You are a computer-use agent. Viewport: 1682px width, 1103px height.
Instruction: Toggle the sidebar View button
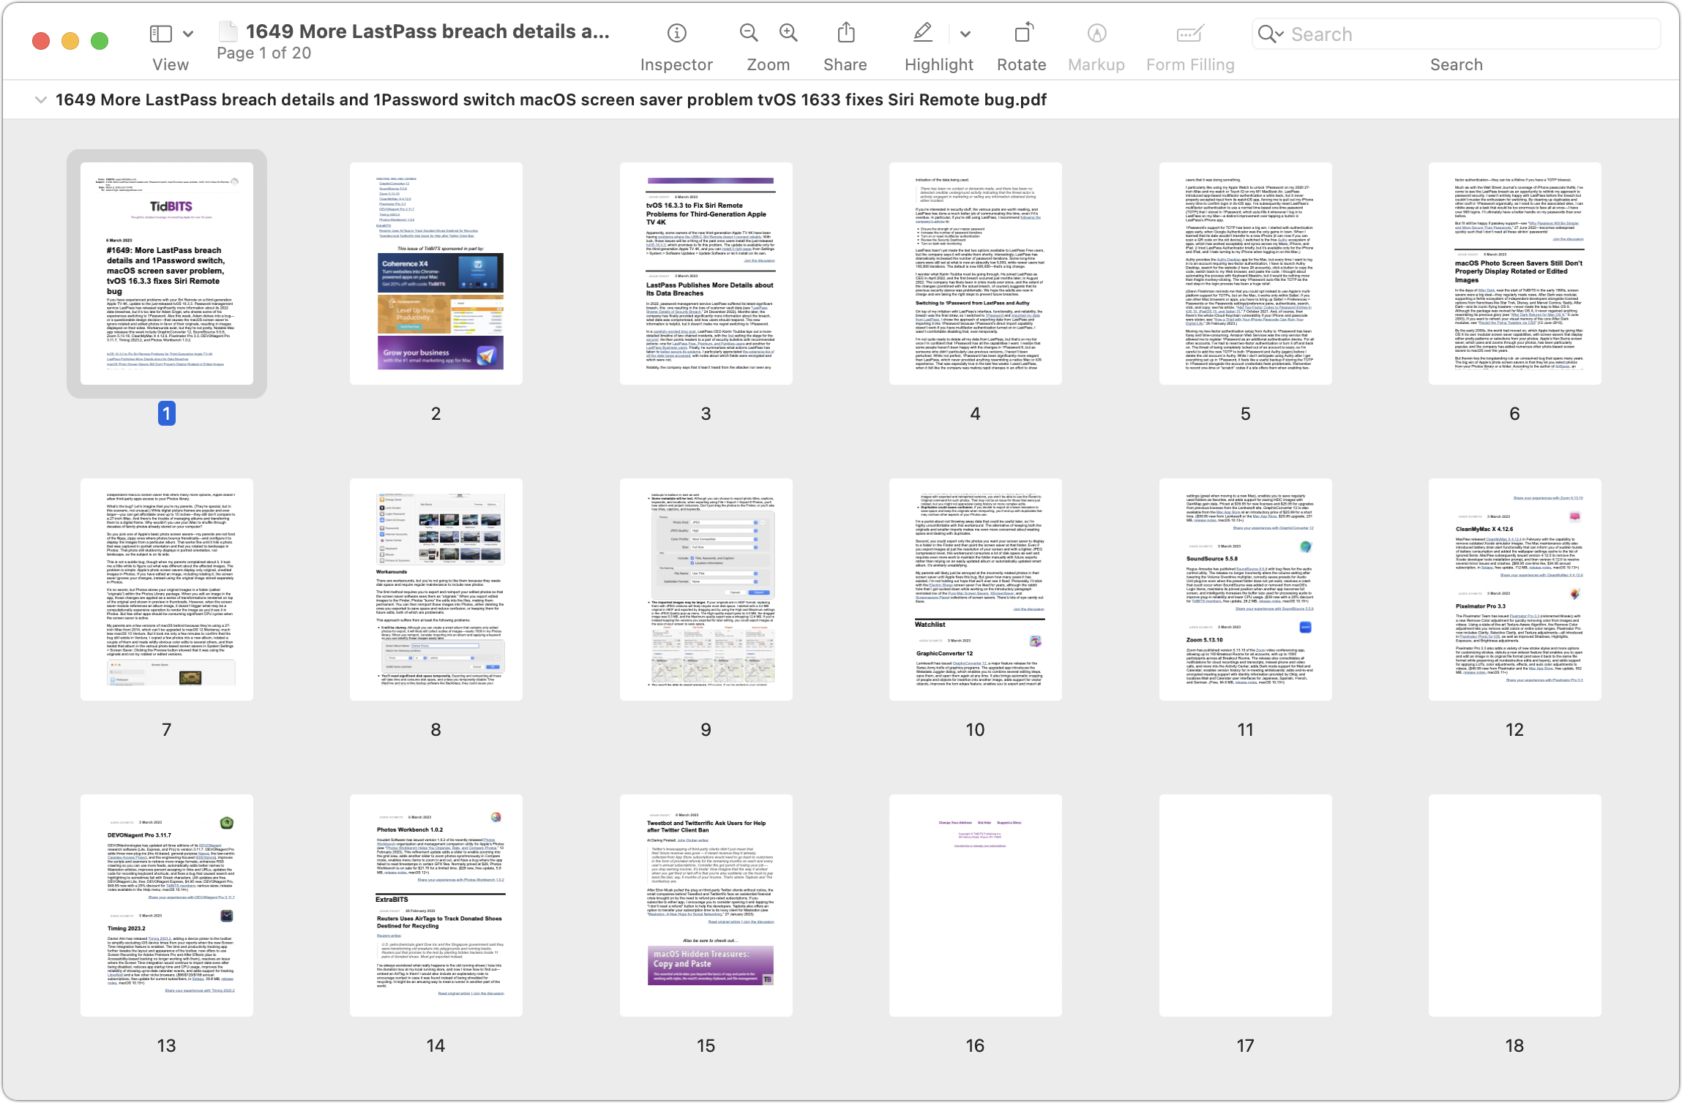coord(161,34)
